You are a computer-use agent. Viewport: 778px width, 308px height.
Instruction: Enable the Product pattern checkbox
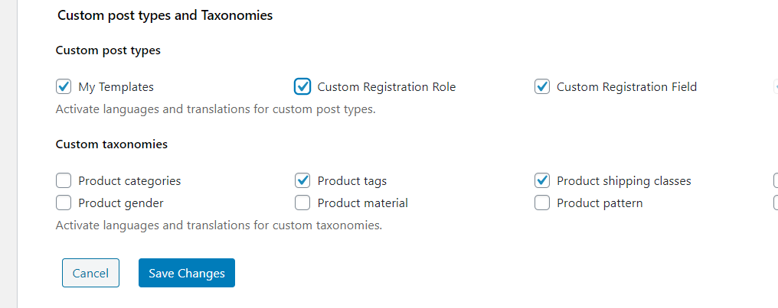(542, 203)
